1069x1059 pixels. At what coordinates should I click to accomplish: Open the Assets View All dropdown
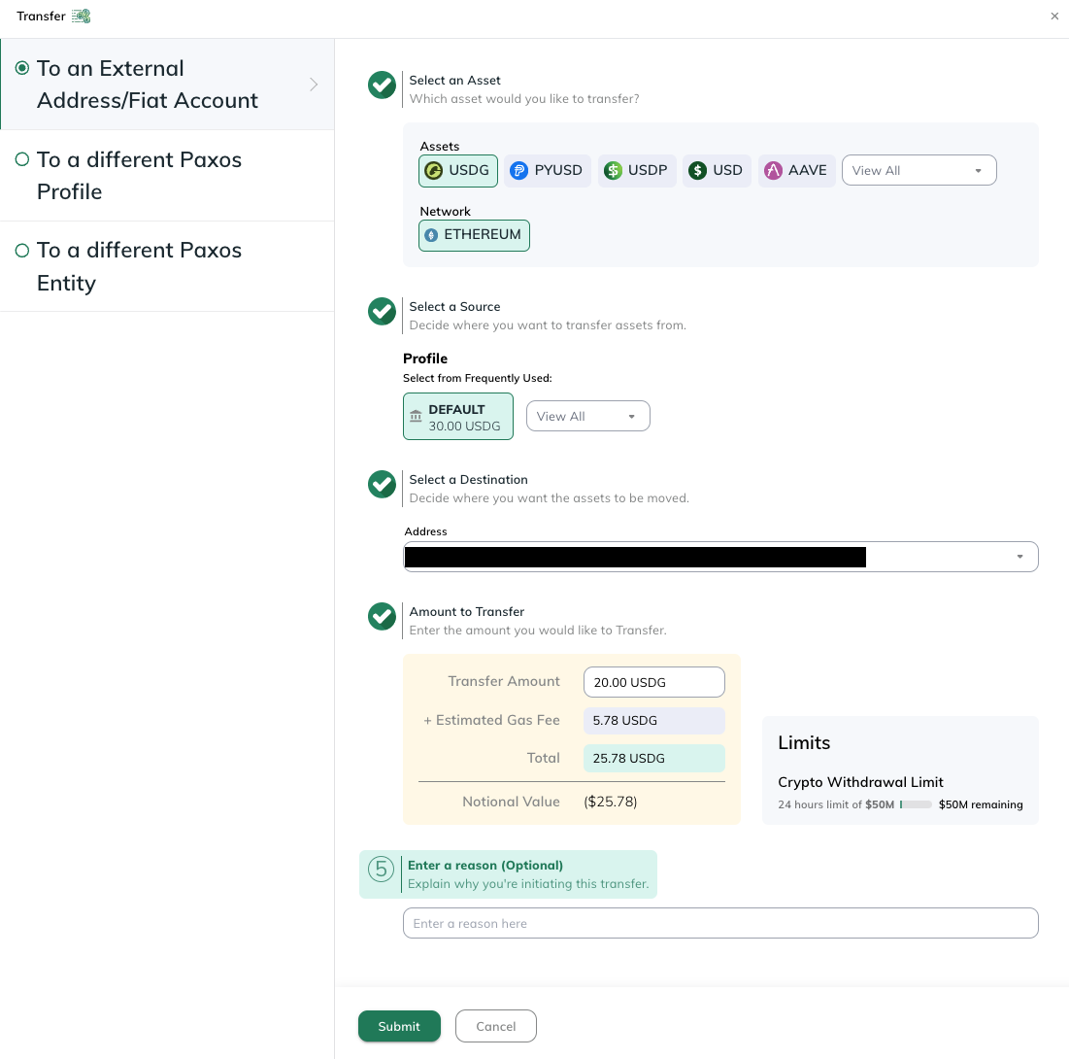click(919, 171)
